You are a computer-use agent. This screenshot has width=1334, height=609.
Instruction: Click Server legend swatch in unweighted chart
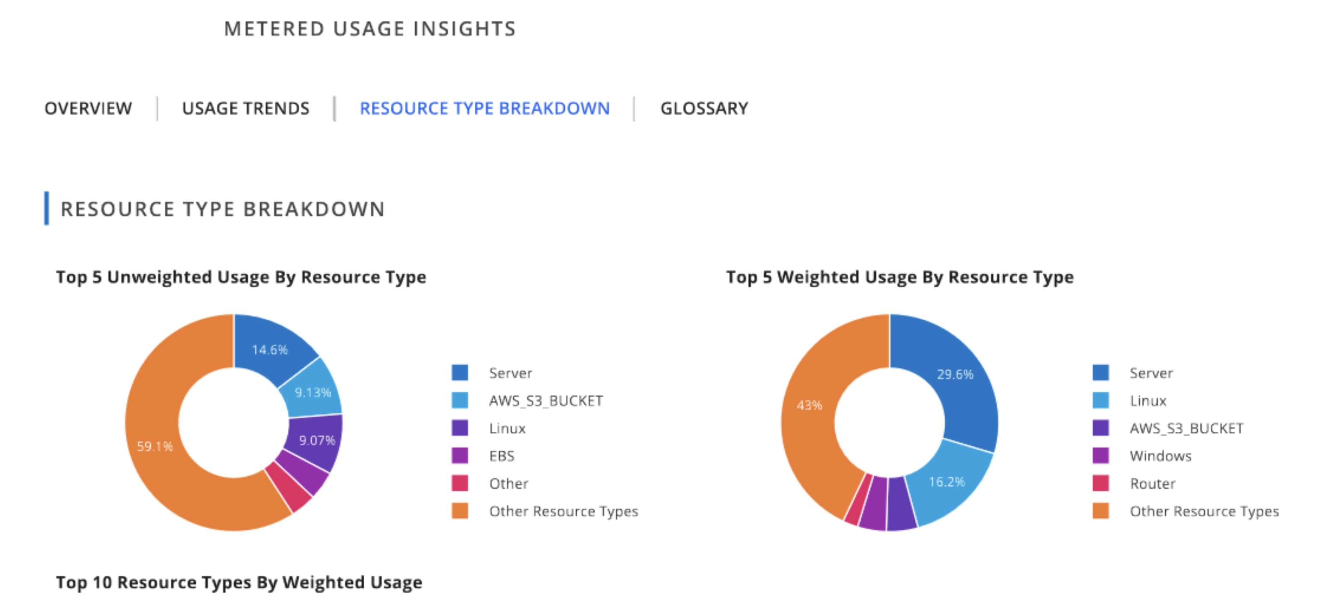pos(460,372)
